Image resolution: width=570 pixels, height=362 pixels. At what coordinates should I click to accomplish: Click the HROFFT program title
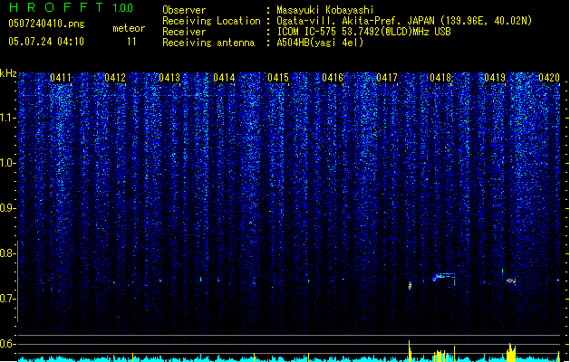(56, 7)
